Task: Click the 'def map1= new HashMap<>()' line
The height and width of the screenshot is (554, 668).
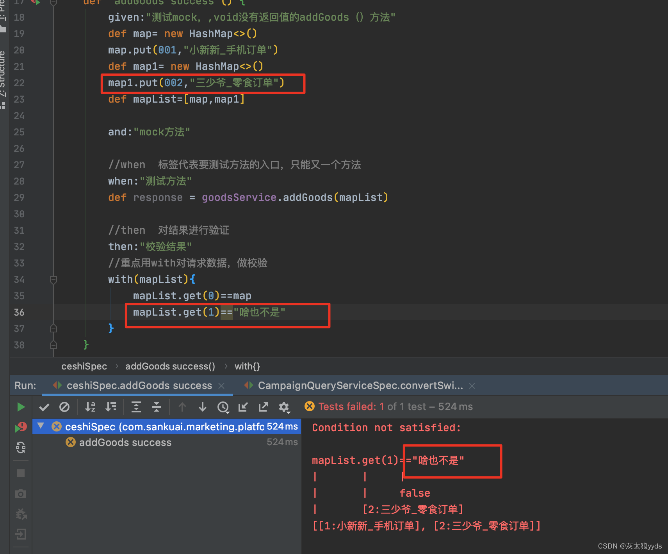Action: click(186, 66)
